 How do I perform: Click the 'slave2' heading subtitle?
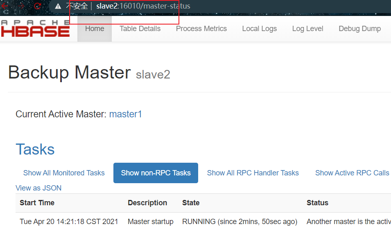coord(153,74)
